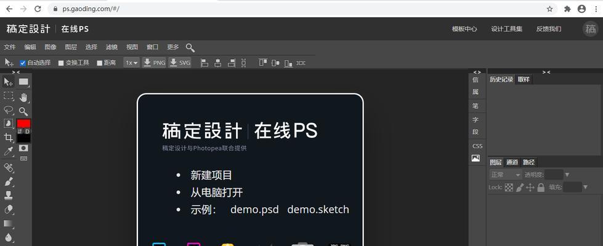Select the Crop tool
This screenshot has height=246, width=603.
pos(9,137)
